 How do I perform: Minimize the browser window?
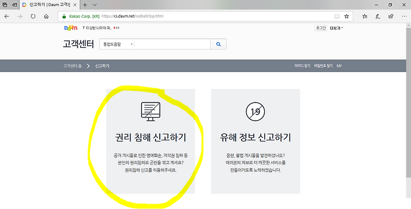click(x=377, y=5)
